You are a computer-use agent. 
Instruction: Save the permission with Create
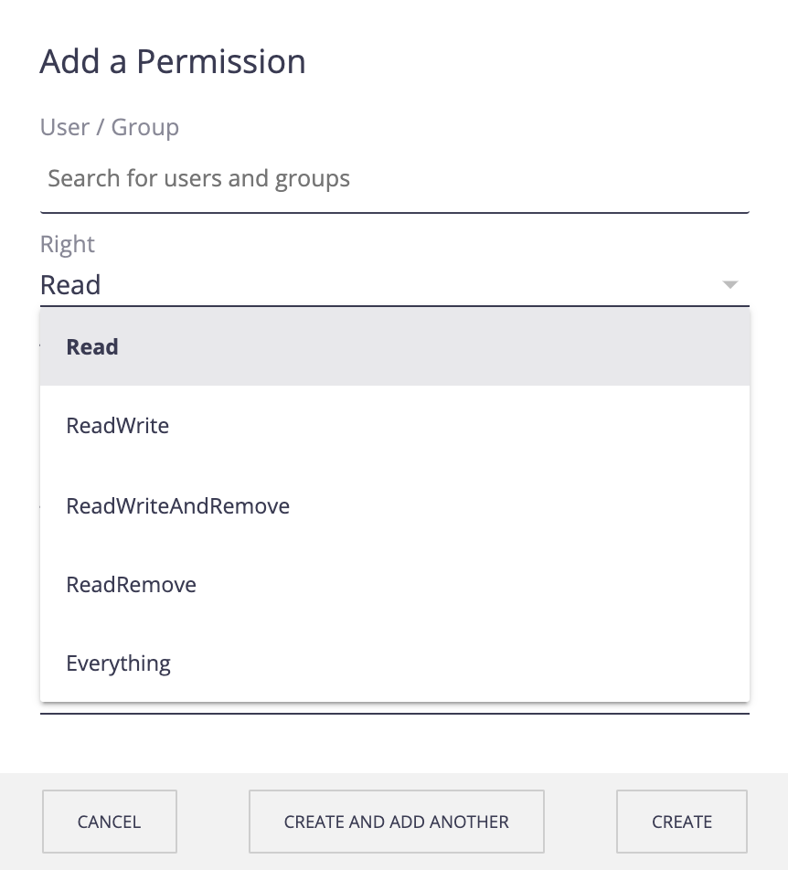point(681,822)
